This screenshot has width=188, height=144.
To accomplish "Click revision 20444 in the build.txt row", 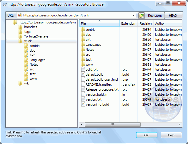I will coord(147,70).
